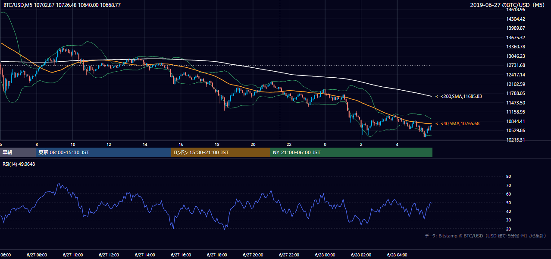Click RSI axis level 60
The height and width of the screenshot is (259, 551).
coord(509,194)
